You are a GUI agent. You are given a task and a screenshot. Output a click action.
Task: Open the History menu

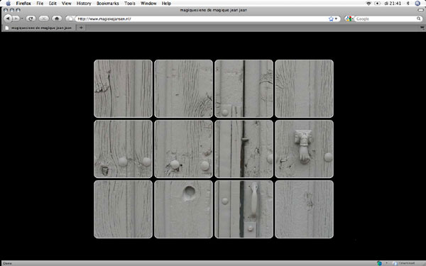point(84,4)
